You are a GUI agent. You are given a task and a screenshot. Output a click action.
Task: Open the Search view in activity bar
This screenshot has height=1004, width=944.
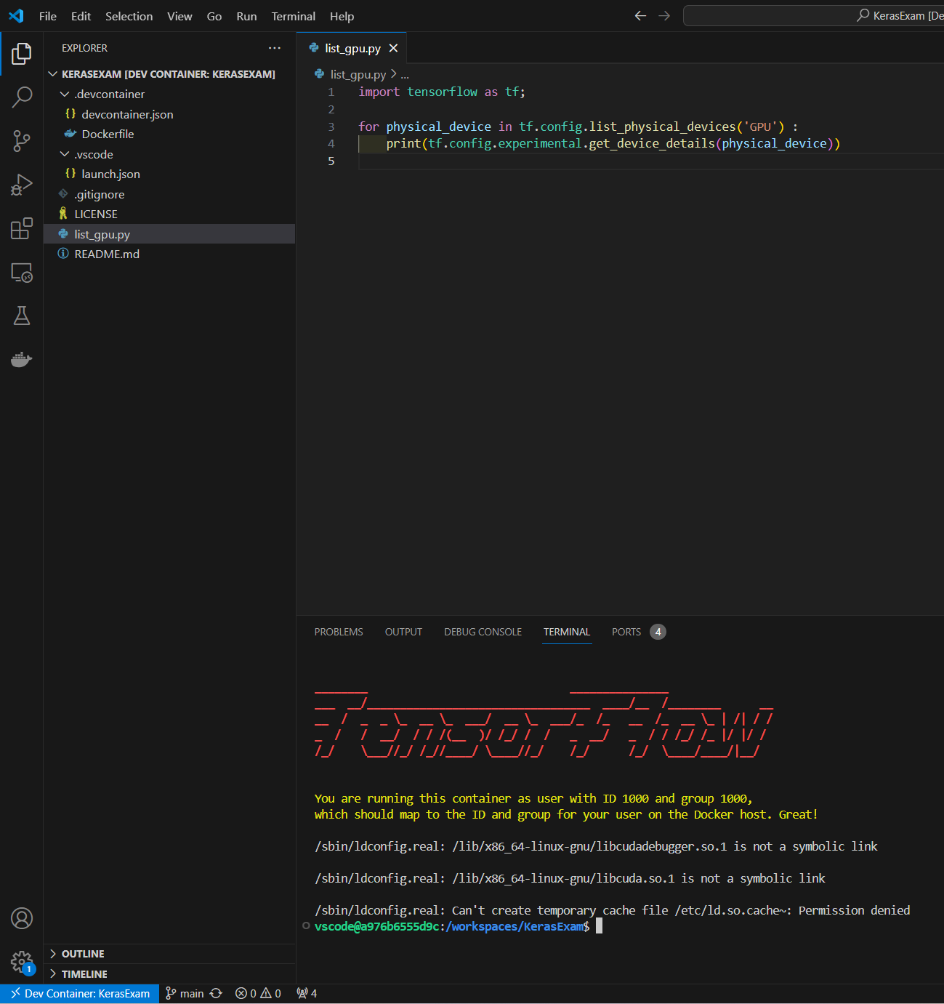coord(22,97)
